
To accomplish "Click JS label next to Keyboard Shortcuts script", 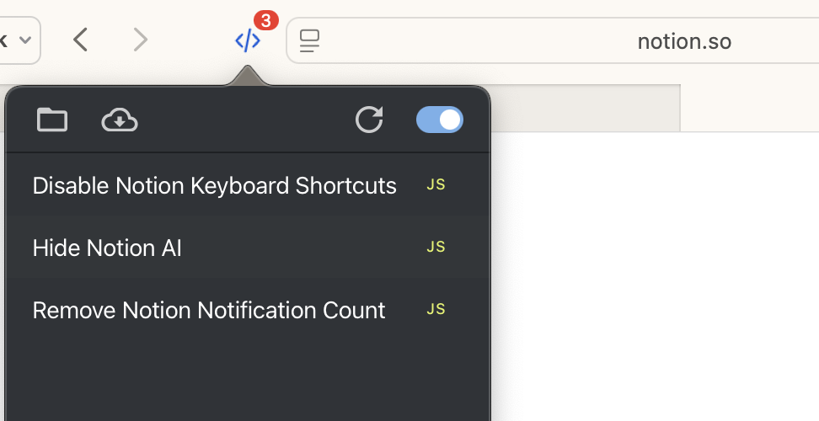I will pos(436,184).
